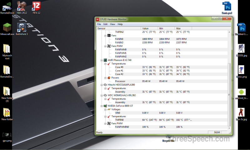Click the 192 °C max value for TMPIN0
250x150 pixels.
click(x=184, y=120)
